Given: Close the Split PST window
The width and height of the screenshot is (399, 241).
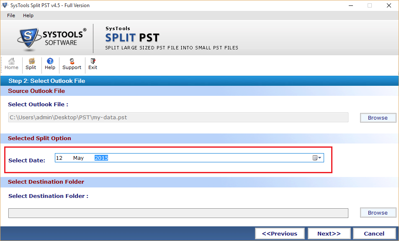Looking at the screenshot, I should (x=389, y=5).
